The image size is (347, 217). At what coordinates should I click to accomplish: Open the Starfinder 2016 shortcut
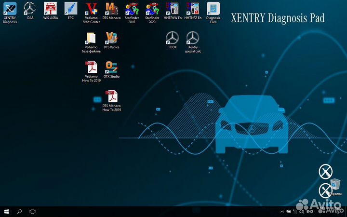click(x=132, y=13)
